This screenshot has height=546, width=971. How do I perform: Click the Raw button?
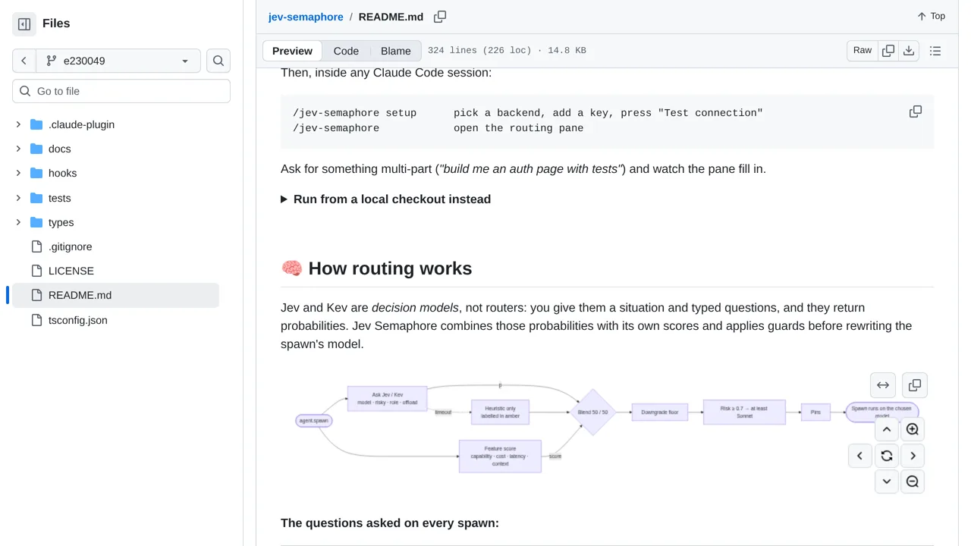pos(863,51)
